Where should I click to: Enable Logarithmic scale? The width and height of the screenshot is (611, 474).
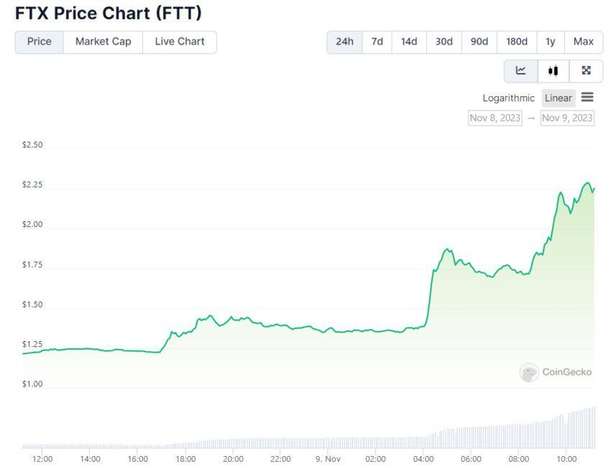pos(508,98)
